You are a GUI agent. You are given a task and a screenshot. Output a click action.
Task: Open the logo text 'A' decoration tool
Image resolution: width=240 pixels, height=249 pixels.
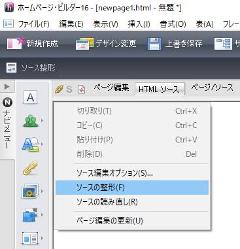click(x=30, y=144)
